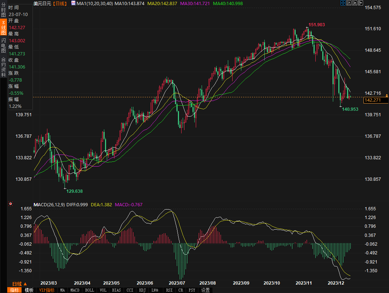Switch to 分时图 side tab
389x293 pixels.
(3, 11)
